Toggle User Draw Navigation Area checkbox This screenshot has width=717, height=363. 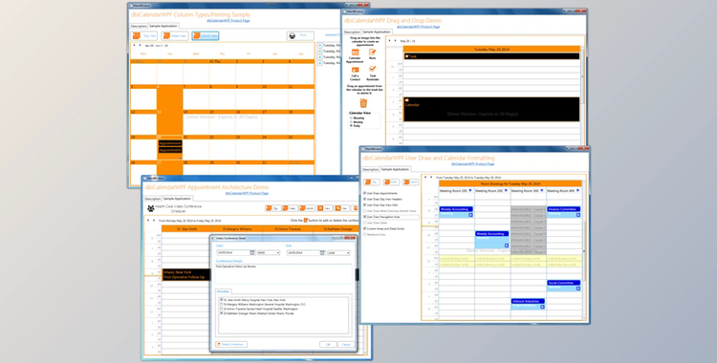[x=365, y=217]
